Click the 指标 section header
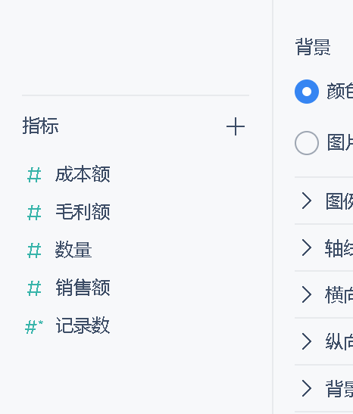 40,126
